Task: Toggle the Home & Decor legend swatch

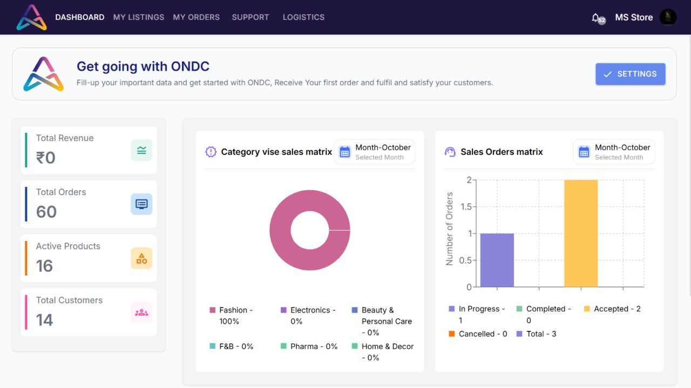Action: pos(355,346)
